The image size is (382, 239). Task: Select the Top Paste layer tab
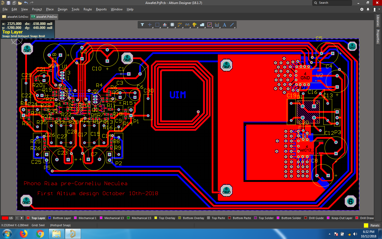click(x=216, y=218)
